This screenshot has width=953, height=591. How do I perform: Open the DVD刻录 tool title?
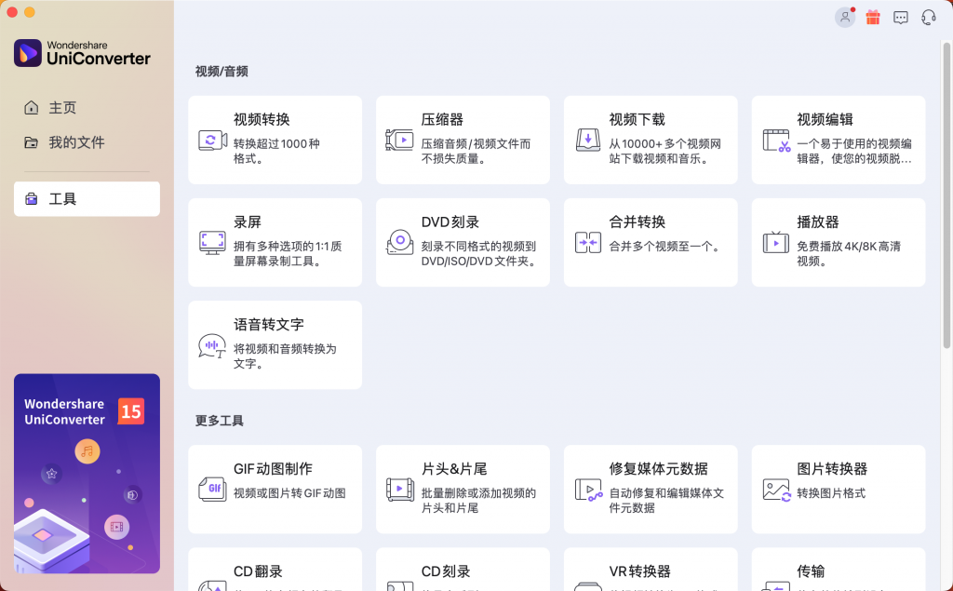pos(450,222)
